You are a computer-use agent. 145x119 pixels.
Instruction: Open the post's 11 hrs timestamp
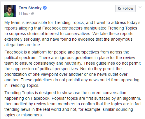(x=23, y=14)
